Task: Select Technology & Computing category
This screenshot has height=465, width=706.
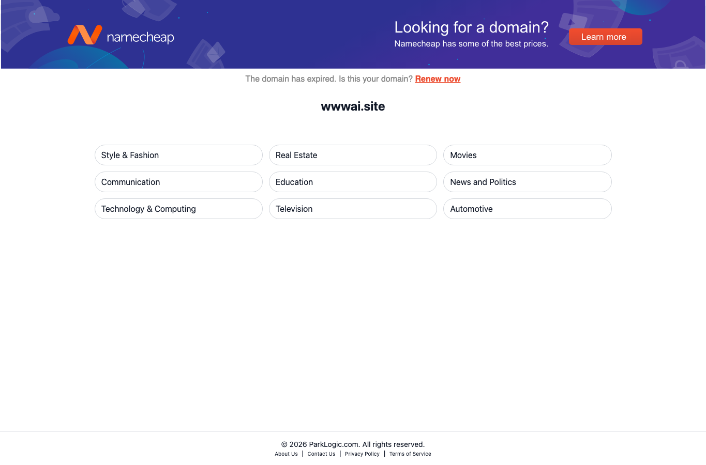Action: [x=178, y=209]
